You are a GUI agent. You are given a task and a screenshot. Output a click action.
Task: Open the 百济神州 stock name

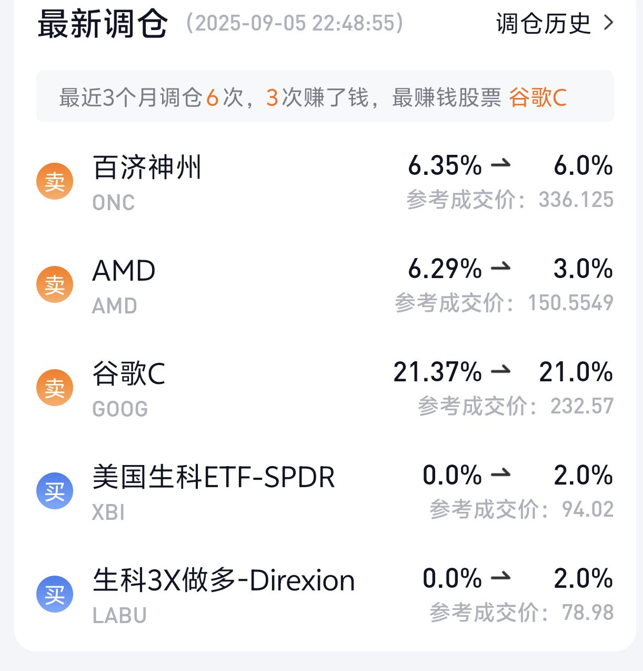coord(147,167)
